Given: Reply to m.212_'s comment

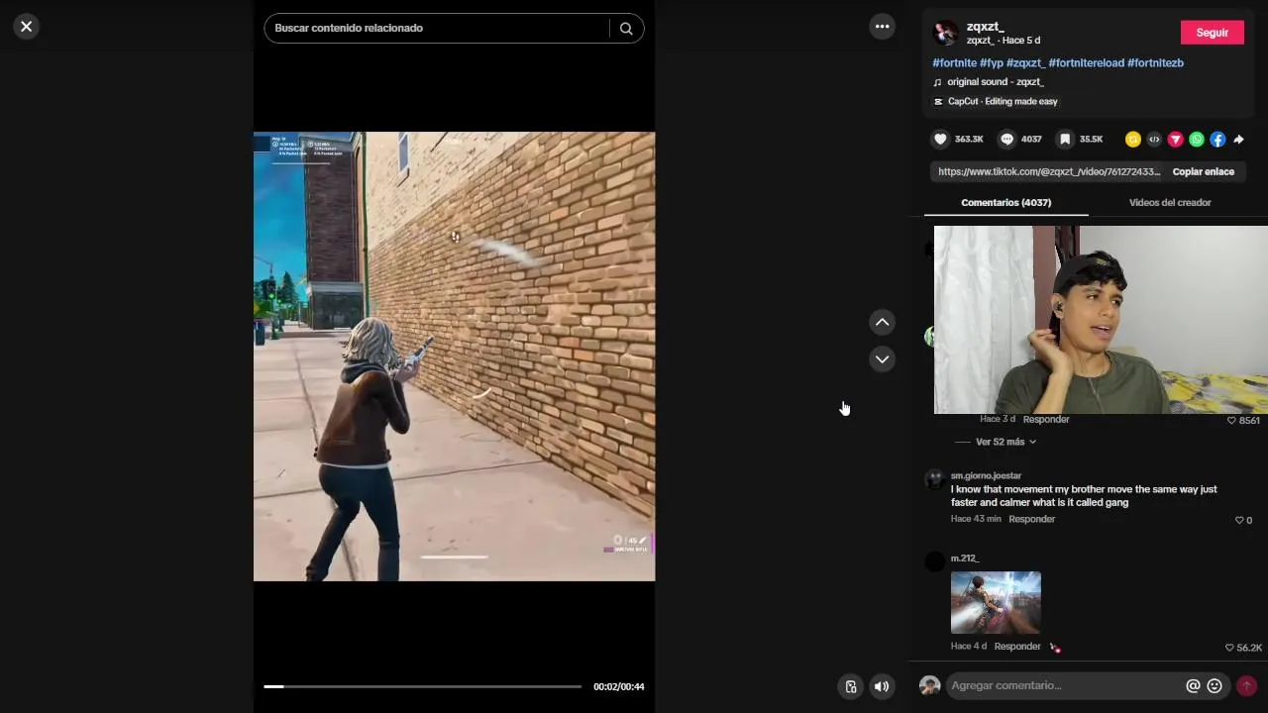Looking at the screenshot, I should point(1017,646).
